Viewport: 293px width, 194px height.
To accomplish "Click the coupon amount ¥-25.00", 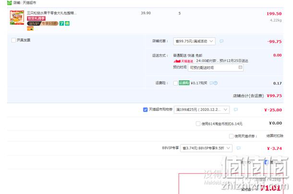I will click(273, 110).
